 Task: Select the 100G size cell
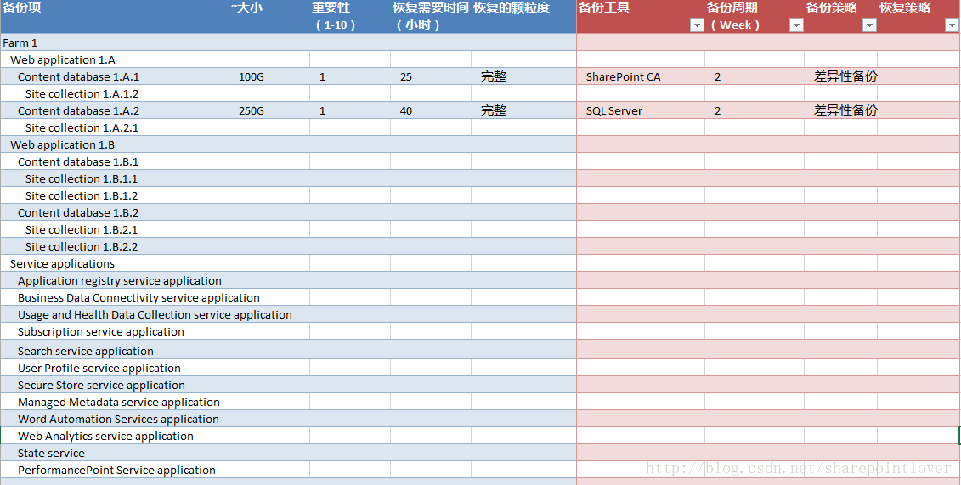pos(269,76)
